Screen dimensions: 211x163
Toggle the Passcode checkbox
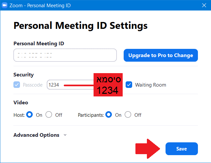point(17,85)
